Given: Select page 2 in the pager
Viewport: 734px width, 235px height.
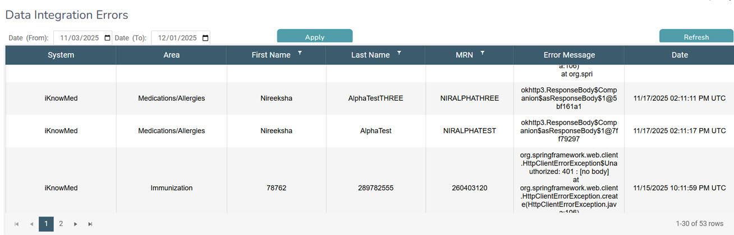Looking at the screenshot, I should click(61, 224).
